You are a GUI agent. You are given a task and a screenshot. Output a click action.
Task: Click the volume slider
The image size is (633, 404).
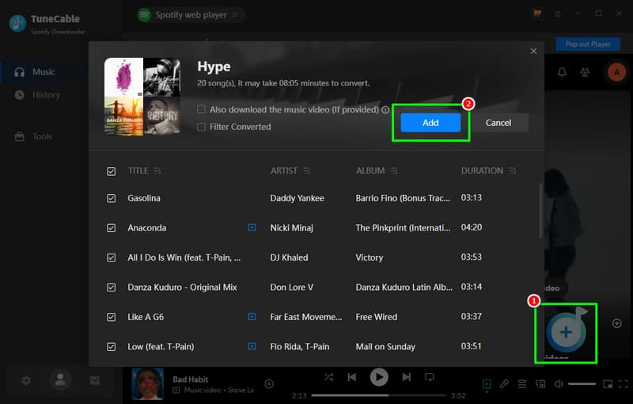(582, 383)
